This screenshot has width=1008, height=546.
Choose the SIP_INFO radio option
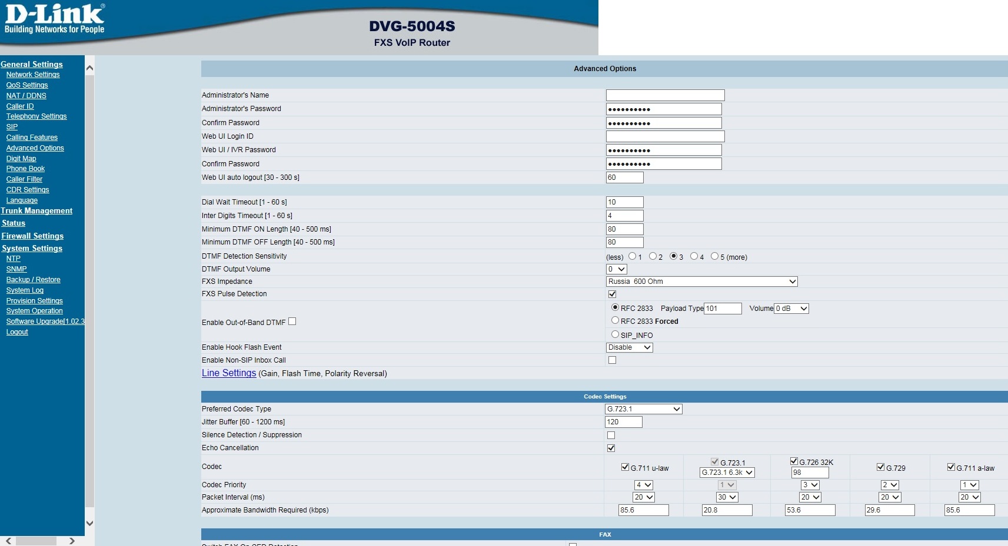coord(615,334)
